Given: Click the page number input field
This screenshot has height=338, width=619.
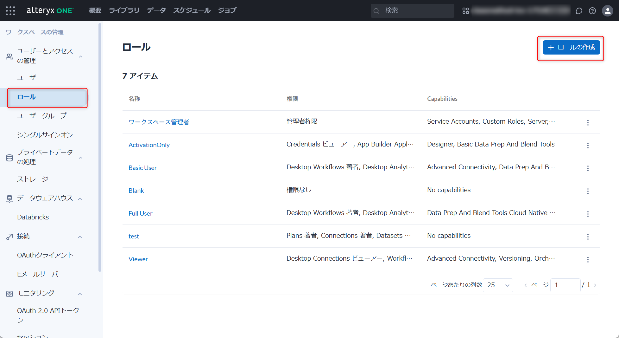Looking at the screenshot, I should [565, 285].
